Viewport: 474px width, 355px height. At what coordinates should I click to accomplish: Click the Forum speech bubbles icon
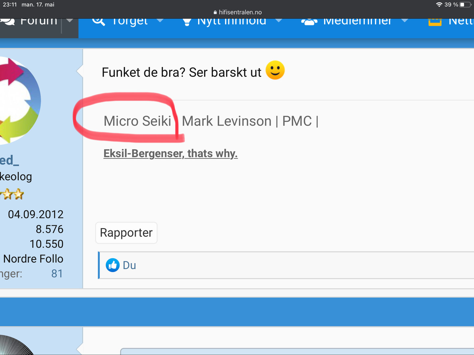[8, 21]
